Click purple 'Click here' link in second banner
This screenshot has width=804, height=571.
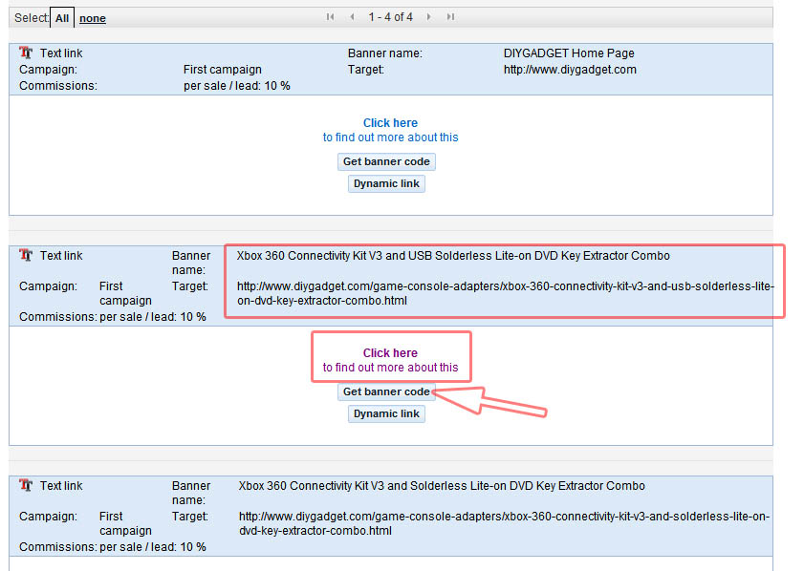pos(390,353)
